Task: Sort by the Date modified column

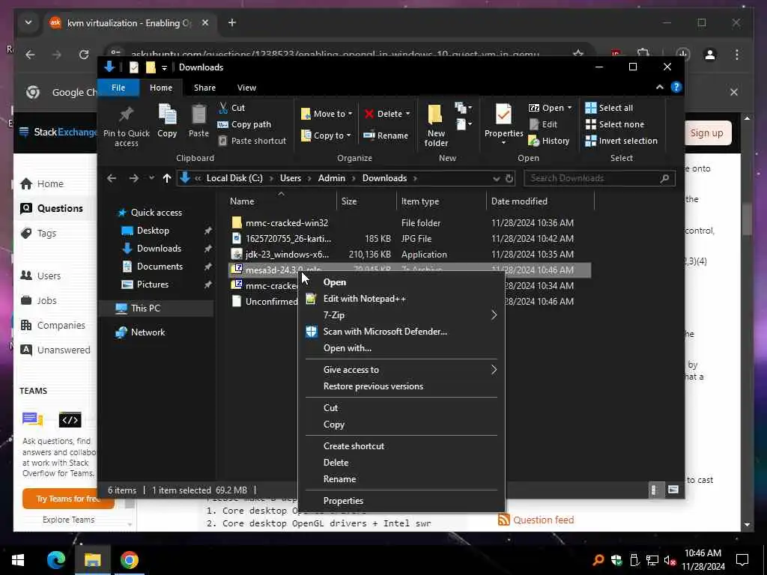Action: 519,201
